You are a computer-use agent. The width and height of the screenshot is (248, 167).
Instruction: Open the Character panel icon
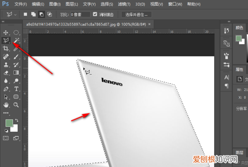tap(227, 78)
